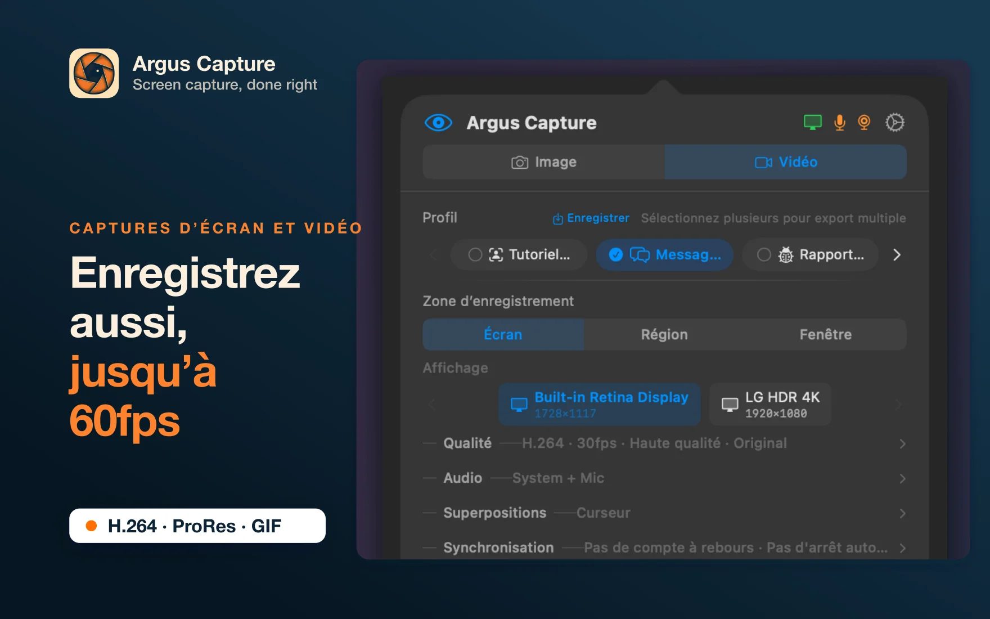Show previous displays with left chevron
This screenshot has width=990, height=619.
(432, 404)
